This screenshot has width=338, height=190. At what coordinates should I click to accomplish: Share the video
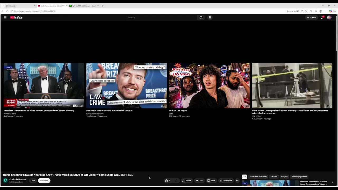click(x=187, y=180)
